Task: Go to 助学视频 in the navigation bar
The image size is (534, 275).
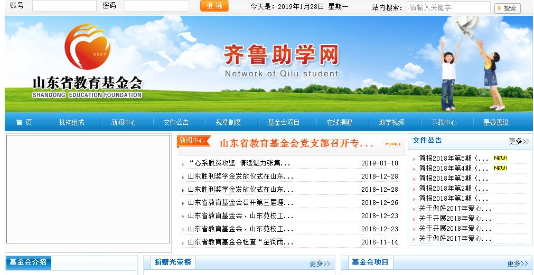Action: pyautogui.click(x=391, y=122)
